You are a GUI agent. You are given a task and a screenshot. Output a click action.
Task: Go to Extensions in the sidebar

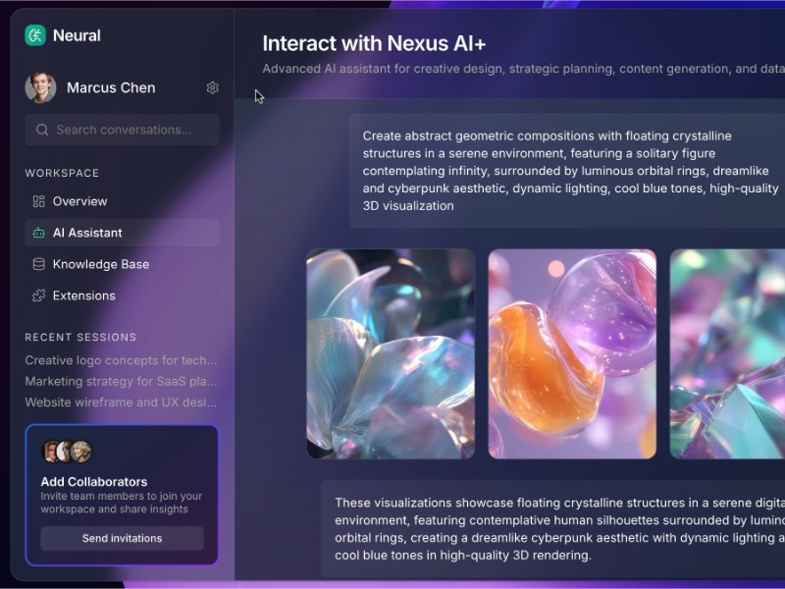pyautogui.click(x=122, y=295)
